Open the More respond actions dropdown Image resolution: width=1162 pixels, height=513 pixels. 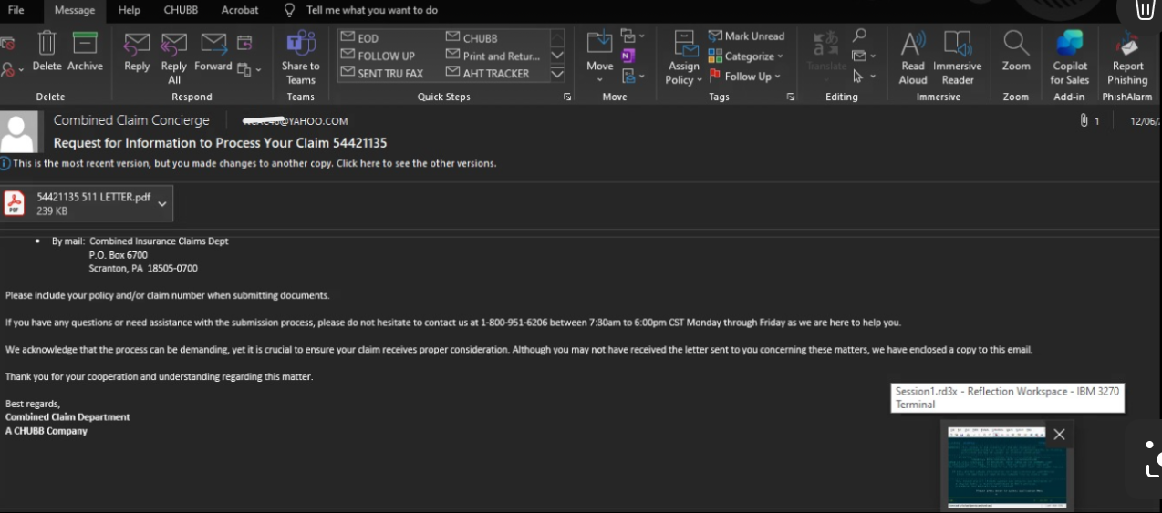point(249,70)
